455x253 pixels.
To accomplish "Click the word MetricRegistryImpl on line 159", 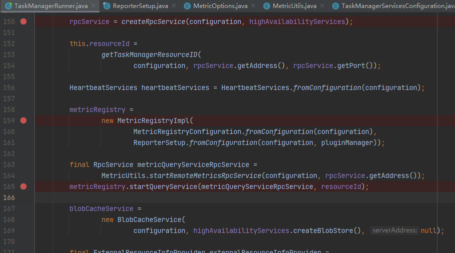I will (x=153, y=120).
